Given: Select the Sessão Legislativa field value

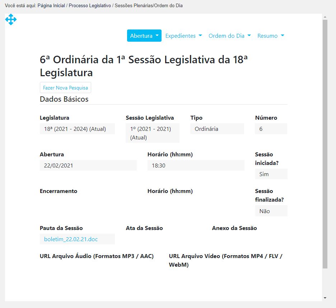Looking at the screenshot, I should pyautogui.click(x=152, y=133).
